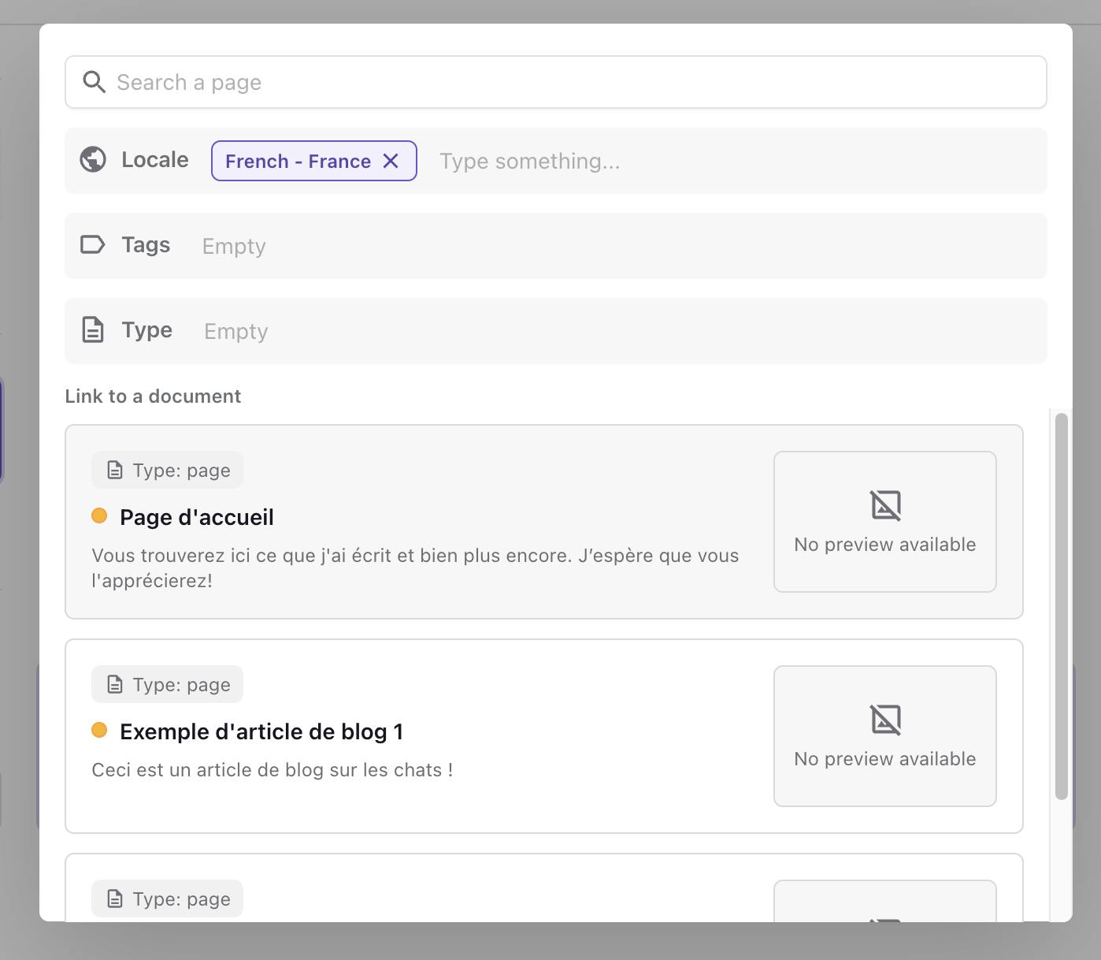This screenshot has width=1101, height=960.
Task: Click the Tags label icon
Action: [x=93, y=245]
